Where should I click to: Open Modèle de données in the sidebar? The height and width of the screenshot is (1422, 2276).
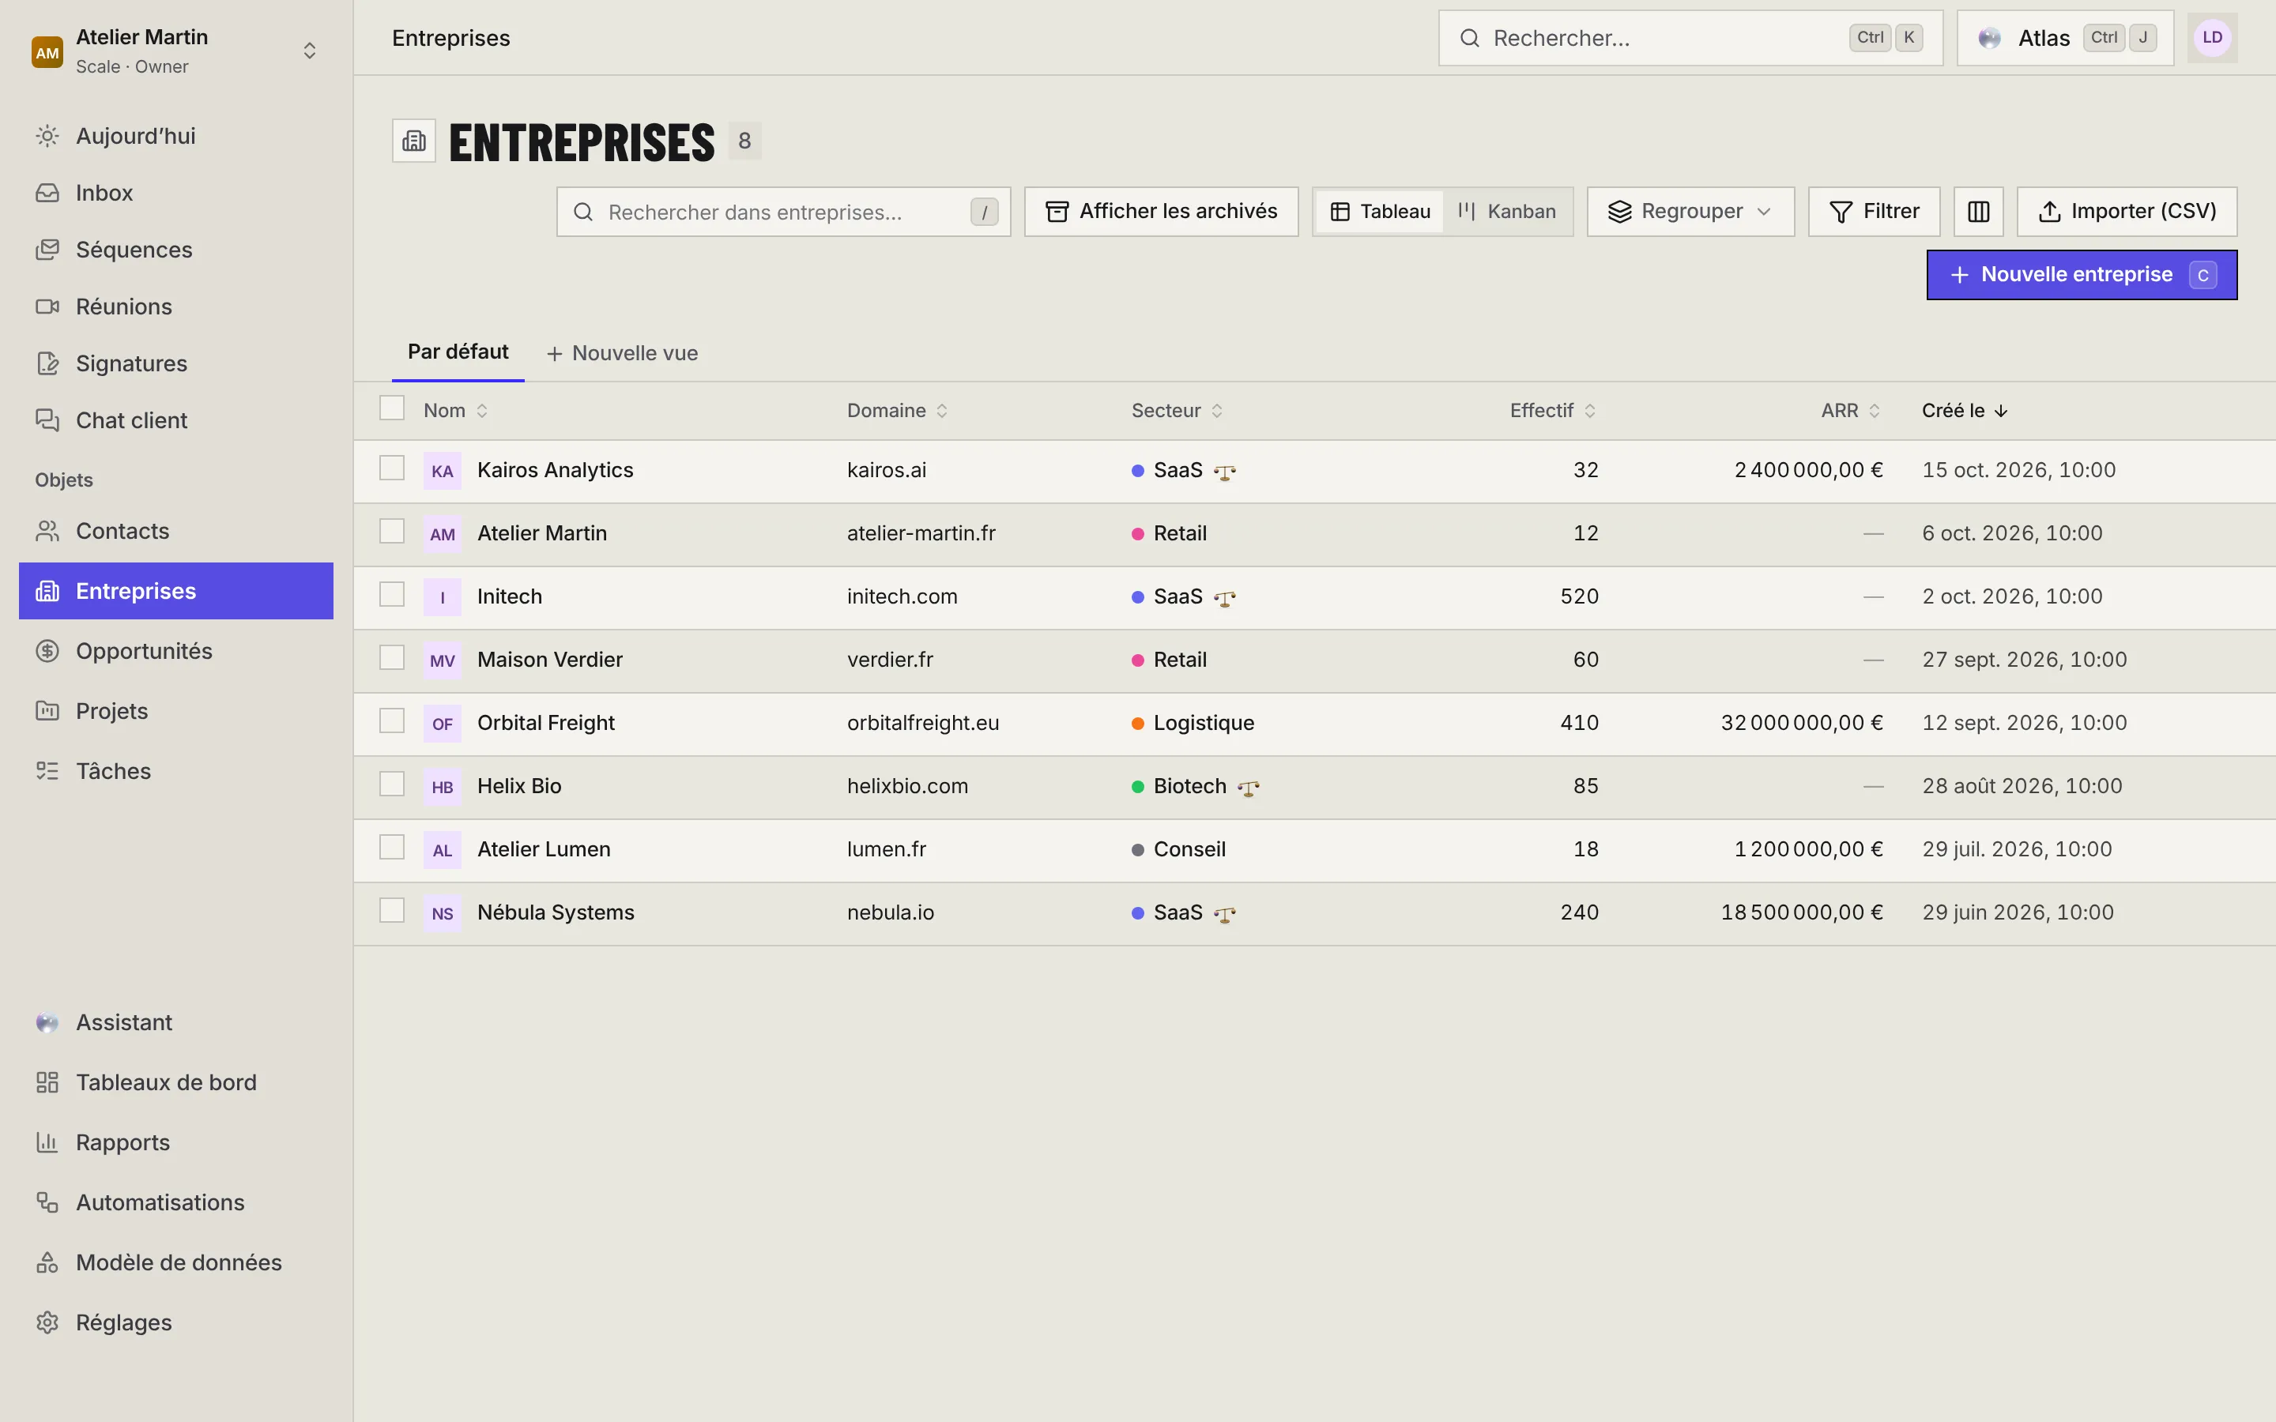[176, 1262]
